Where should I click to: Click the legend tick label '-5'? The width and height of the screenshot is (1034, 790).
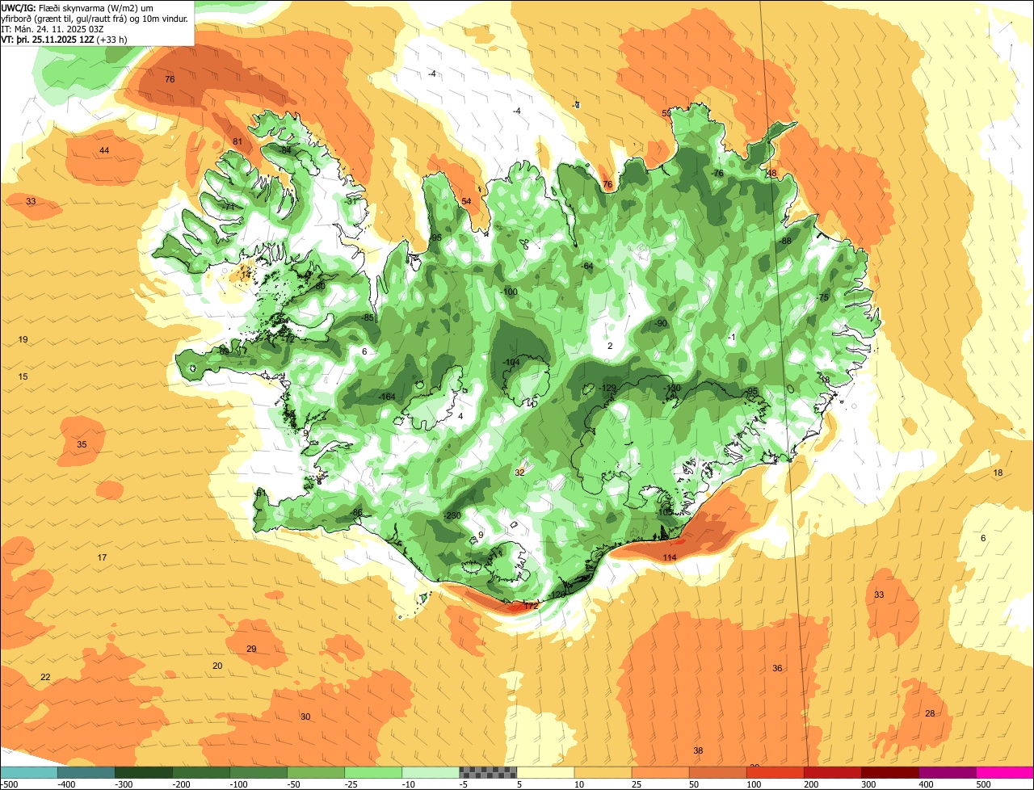click(464, 784)
